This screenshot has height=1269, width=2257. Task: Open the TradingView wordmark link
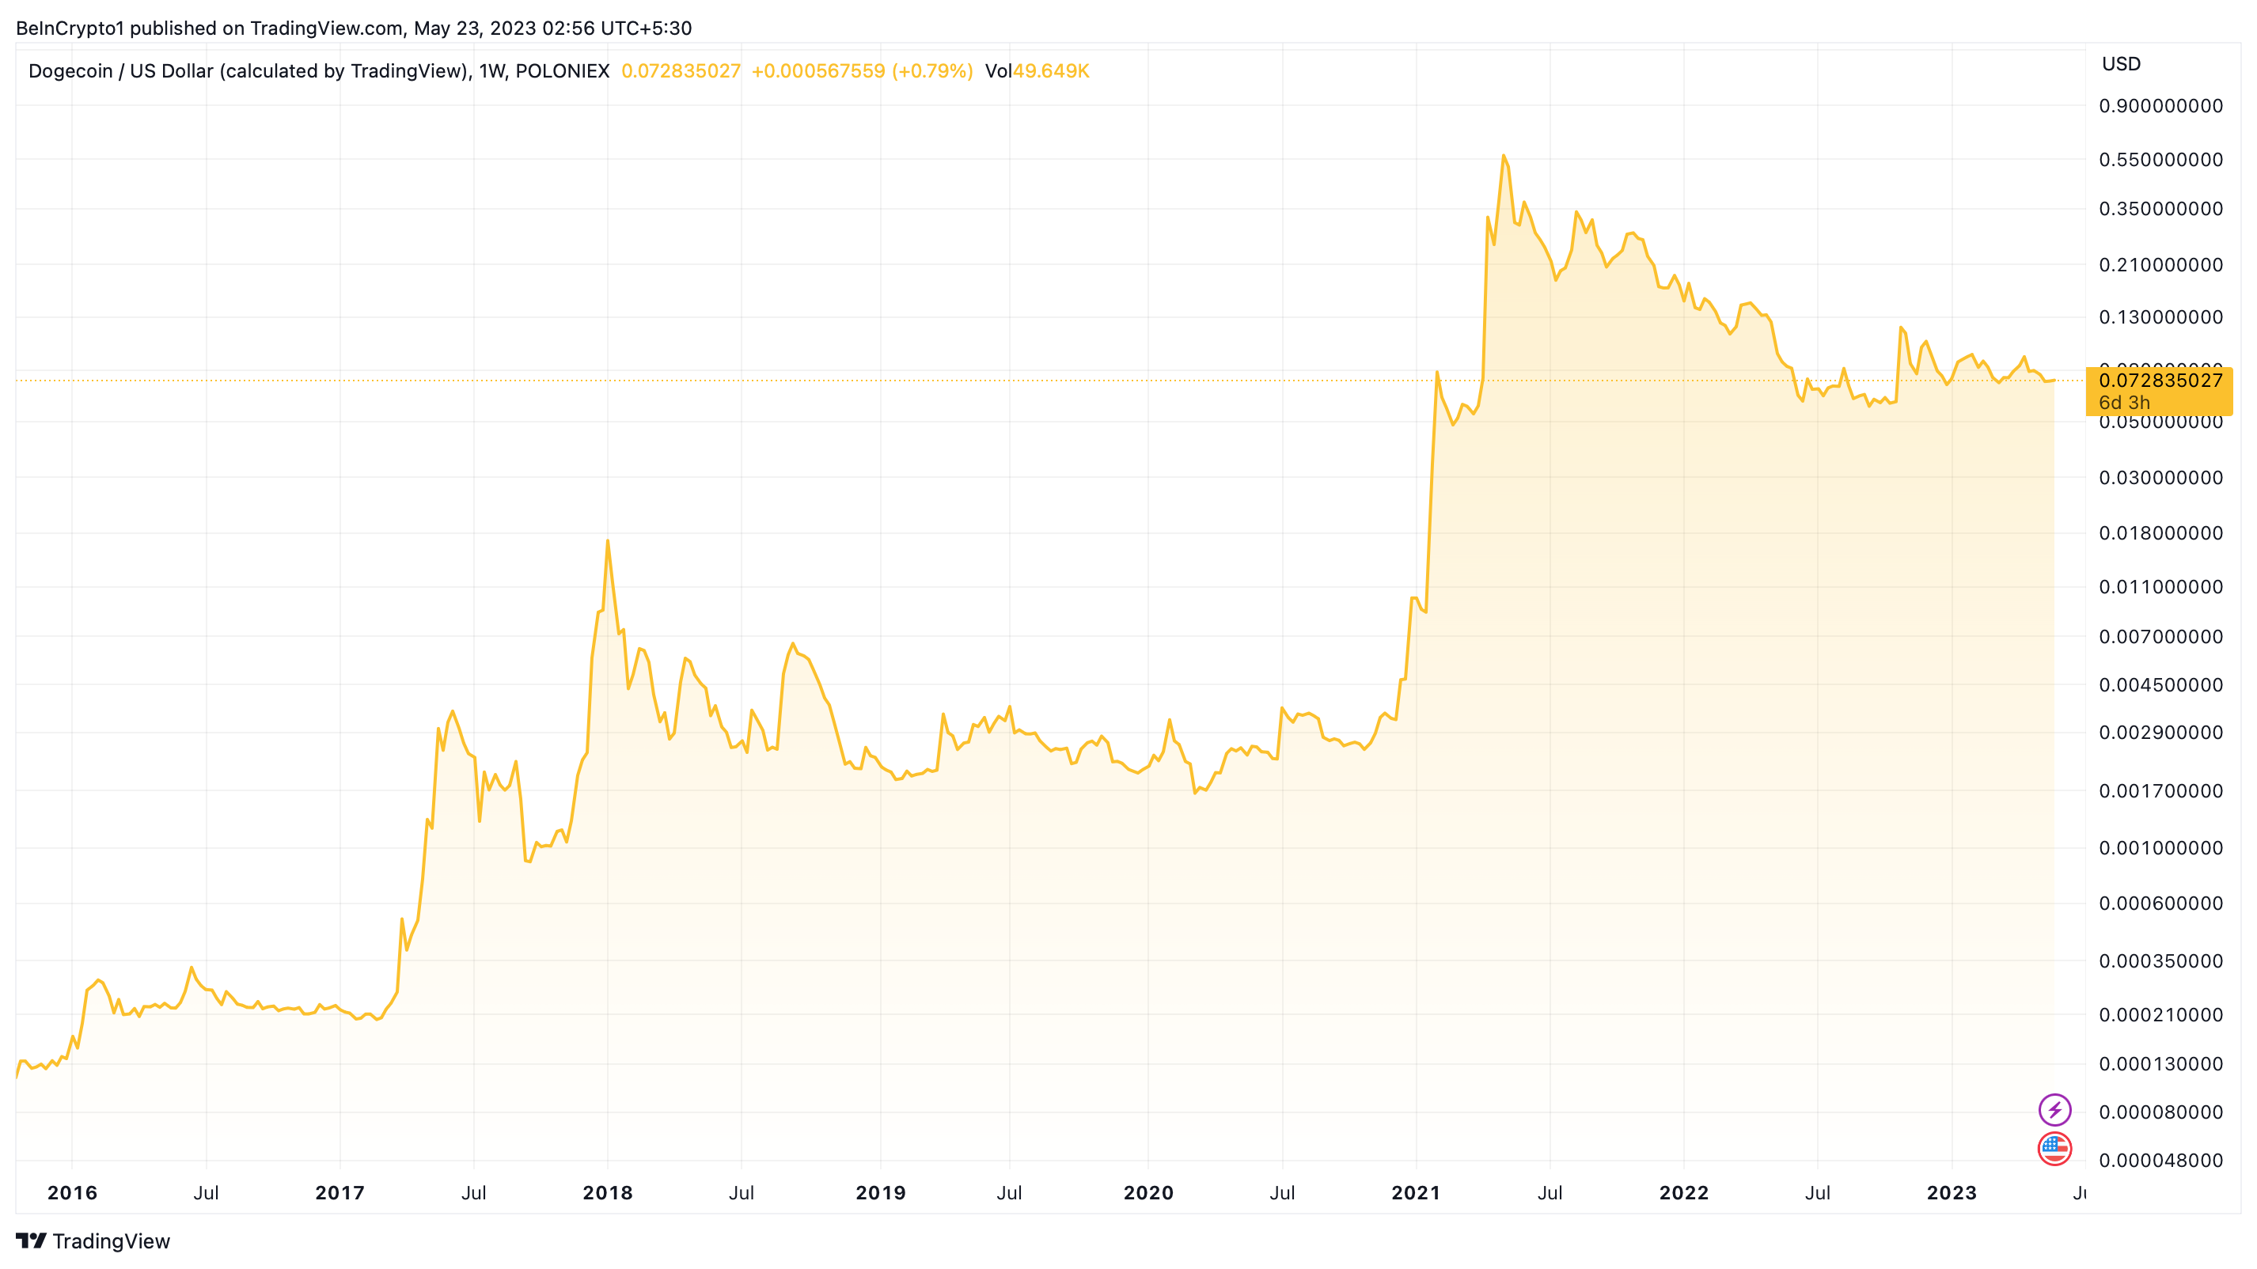point(112,1241)
